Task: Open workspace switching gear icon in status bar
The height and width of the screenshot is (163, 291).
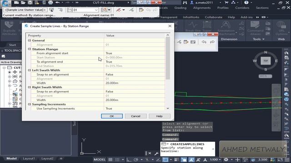Action: (x=226, y=159)
